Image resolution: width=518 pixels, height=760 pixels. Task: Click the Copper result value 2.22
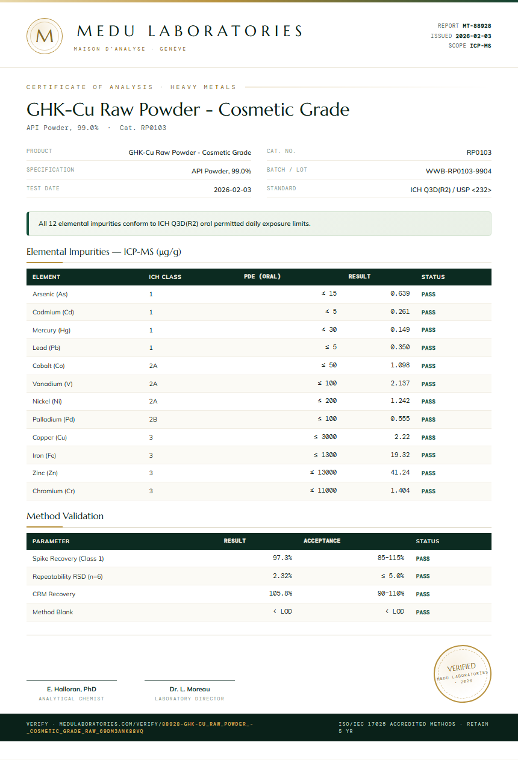pos(402,437)
